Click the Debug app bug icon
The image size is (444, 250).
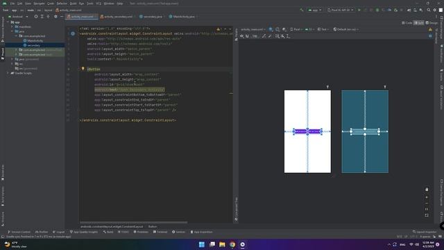tap(377, 10)
